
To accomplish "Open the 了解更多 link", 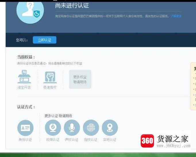I will (x=176, y=16).
